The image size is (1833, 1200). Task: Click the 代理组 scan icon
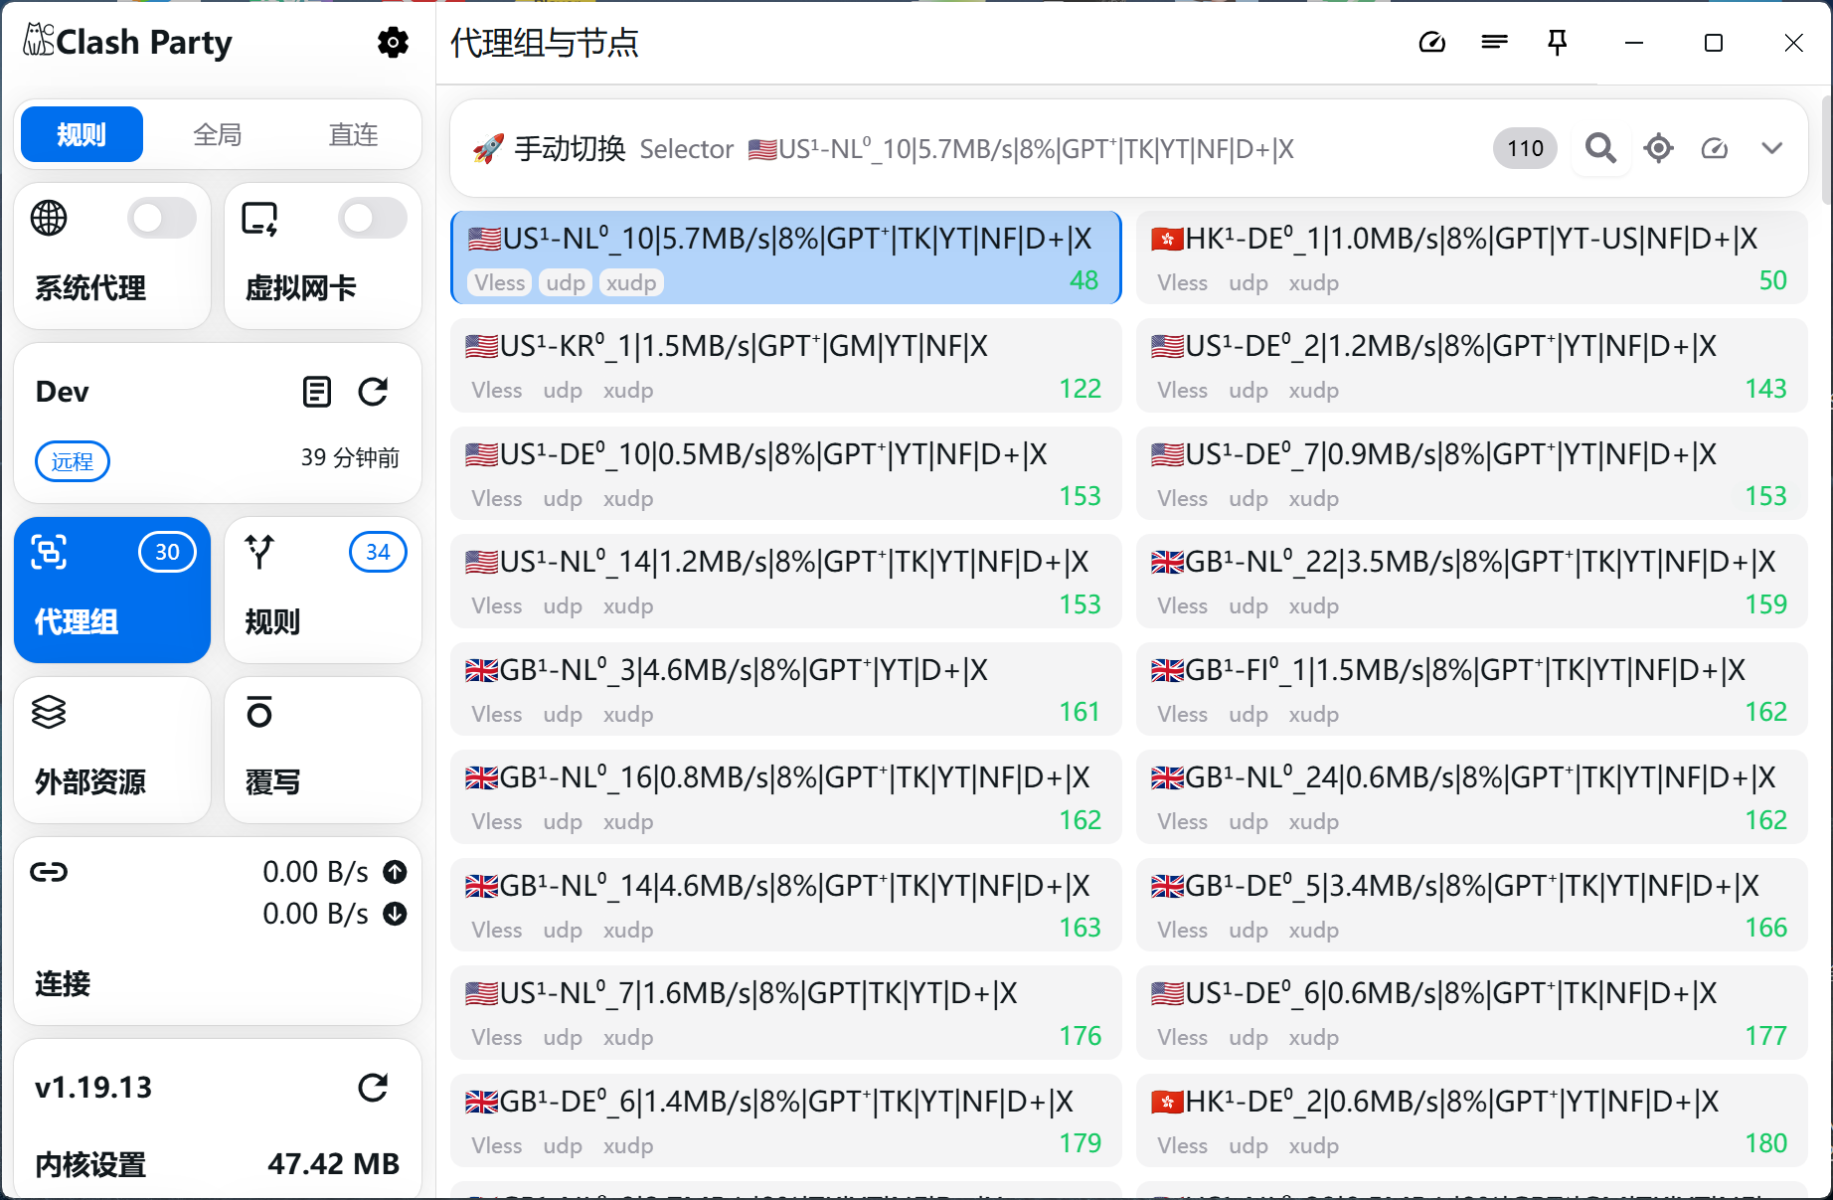coord(49,552)
